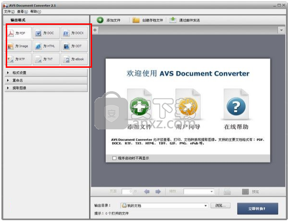Select the DOCX output format
This screenshot has height=222, width=292.
(x=74, y=33)
